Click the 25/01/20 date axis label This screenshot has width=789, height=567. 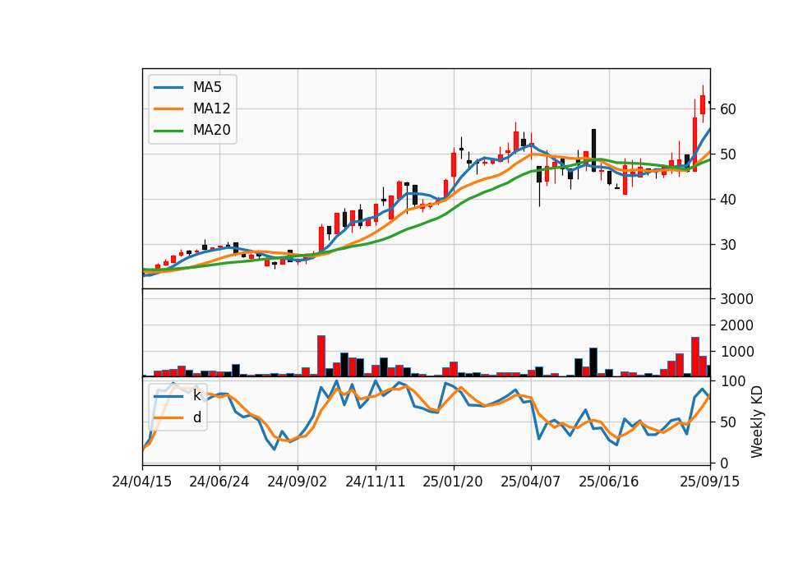point(453,482)
